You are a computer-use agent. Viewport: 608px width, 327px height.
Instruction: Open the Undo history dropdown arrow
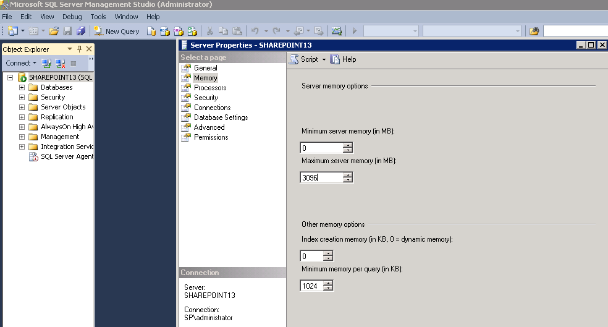[x=266, y=31]
